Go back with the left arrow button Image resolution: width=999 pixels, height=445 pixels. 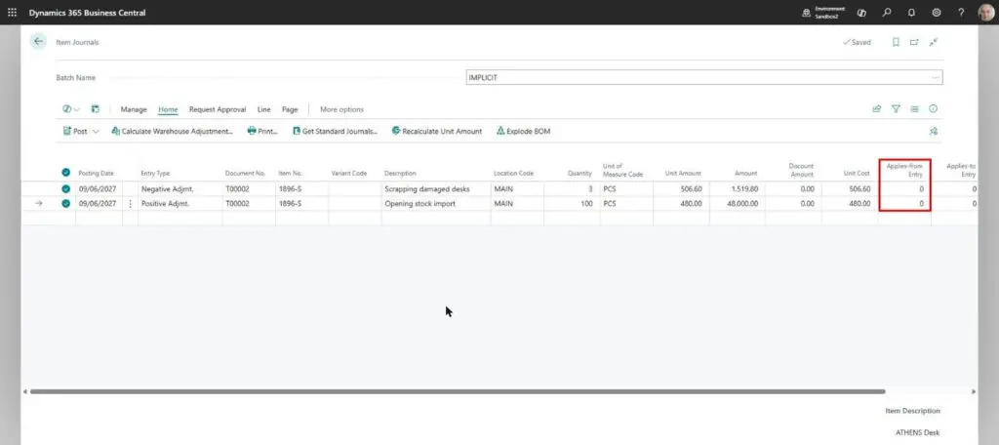point(38,41)
